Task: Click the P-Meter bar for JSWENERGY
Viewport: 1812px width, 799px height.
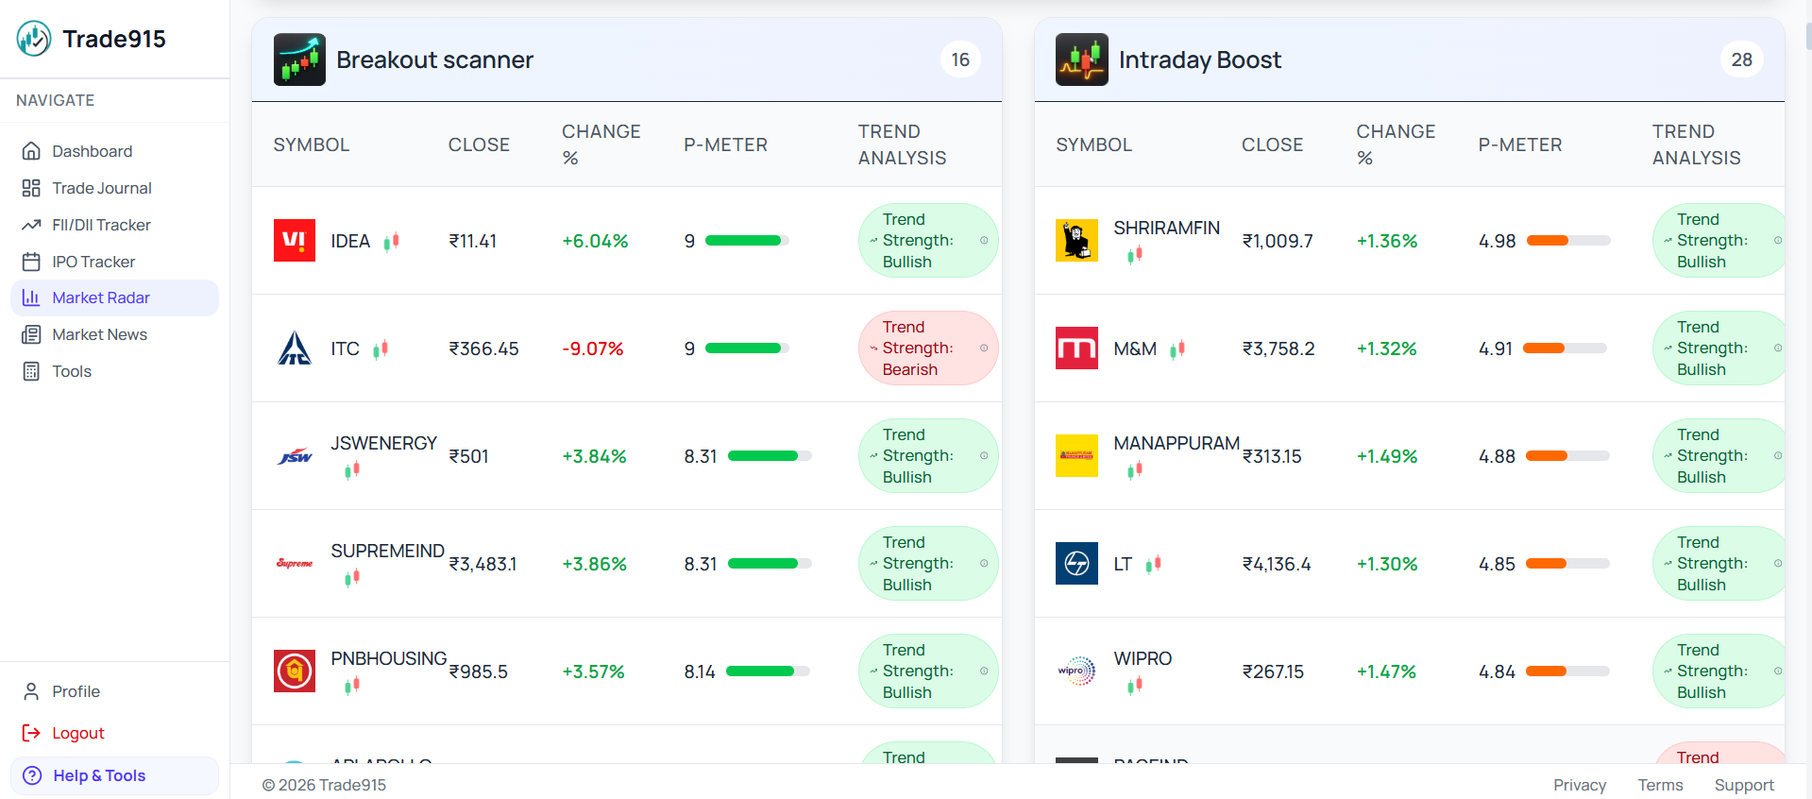Action: (770, 456)
